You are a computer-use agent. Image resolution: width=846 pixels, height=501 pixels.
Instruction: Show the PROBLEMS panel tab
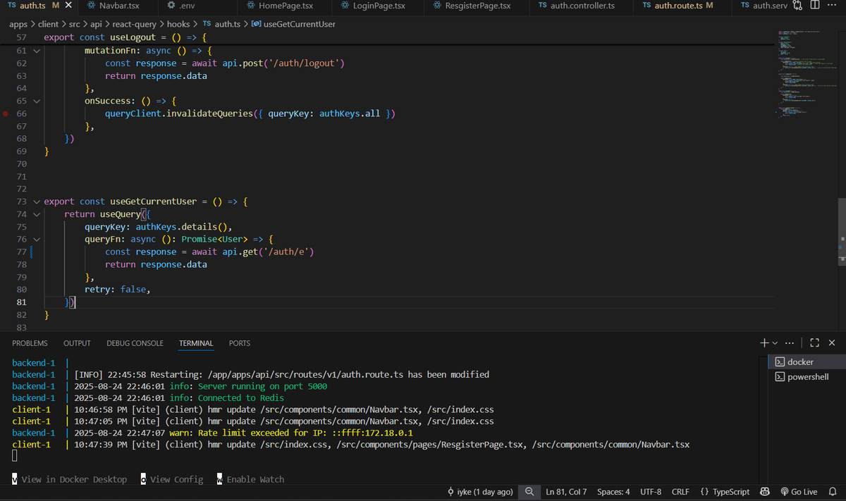(30, 343)
